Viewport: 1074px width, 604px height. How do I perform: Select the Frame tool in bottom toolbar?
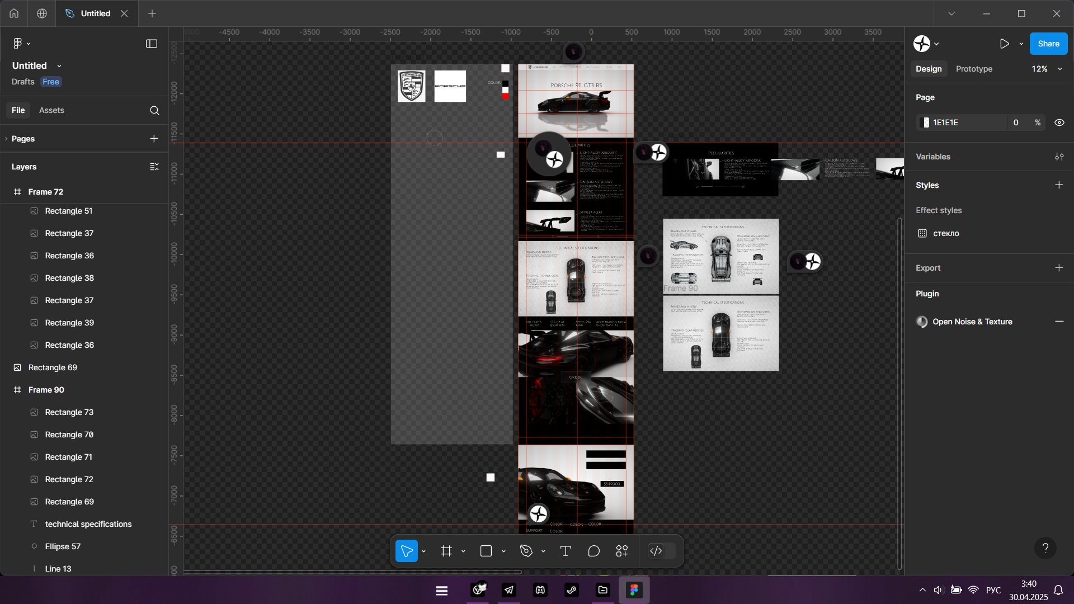446,551
